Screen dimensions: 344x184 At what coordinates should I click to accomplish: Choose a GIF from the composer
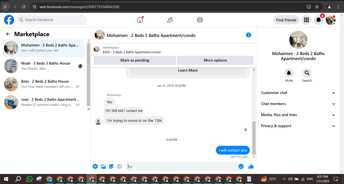(x=119, y=166)
